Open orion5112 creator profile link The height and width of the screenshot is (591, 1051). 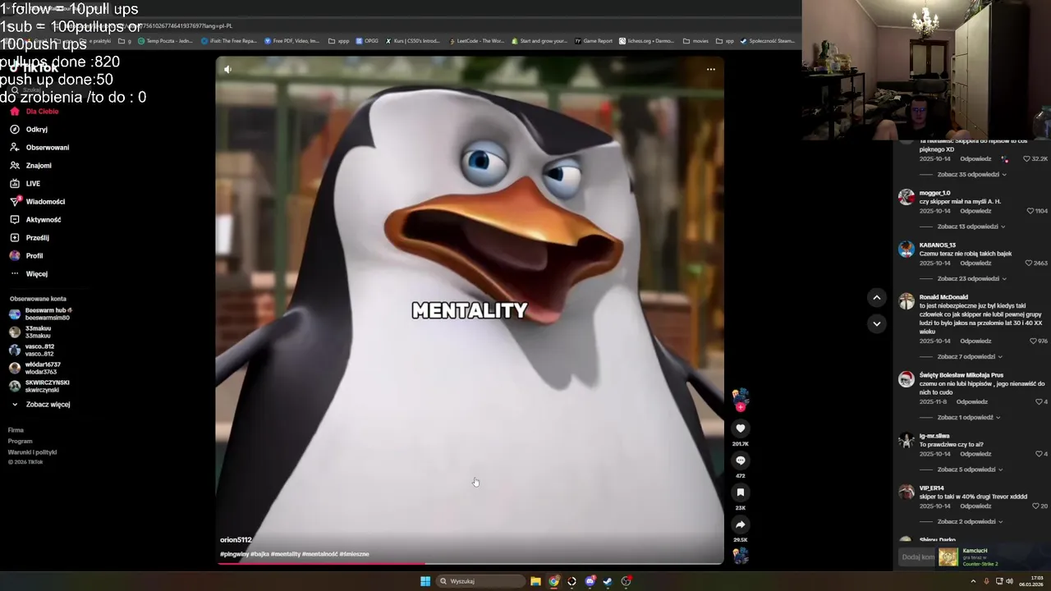coord(236,540)
